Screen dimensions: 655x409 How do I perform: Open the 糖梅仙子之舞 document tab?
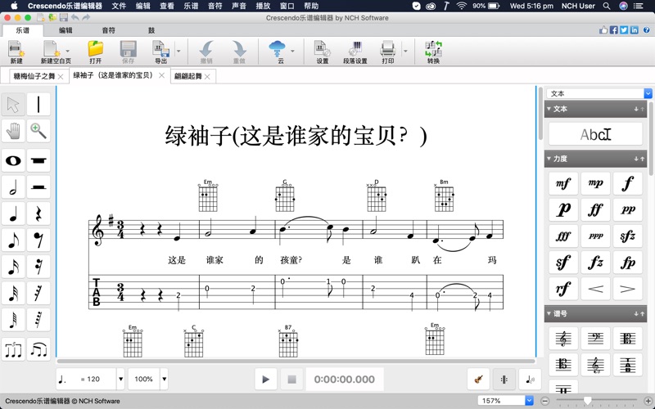tap(34, 77)
